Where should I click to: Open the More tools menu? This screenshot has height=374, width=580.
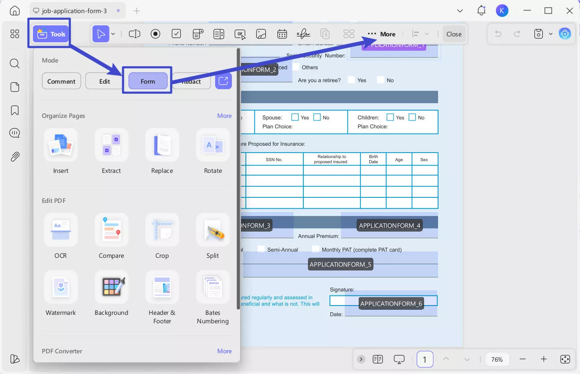pyautogui.click(x=381, y=34)
